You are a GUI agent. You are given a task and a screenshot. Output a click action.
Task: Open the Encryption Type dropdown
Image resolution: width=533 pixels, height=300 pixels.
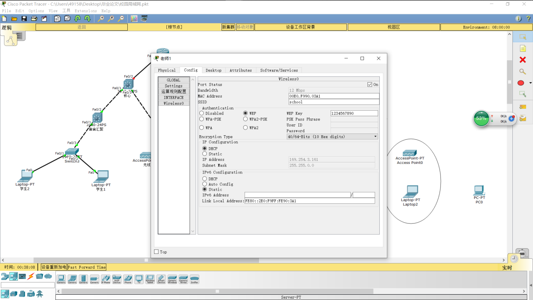(332, 137)
